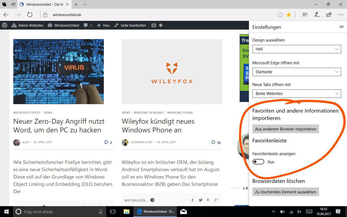Show hidden system tray icons

point(273,212)
